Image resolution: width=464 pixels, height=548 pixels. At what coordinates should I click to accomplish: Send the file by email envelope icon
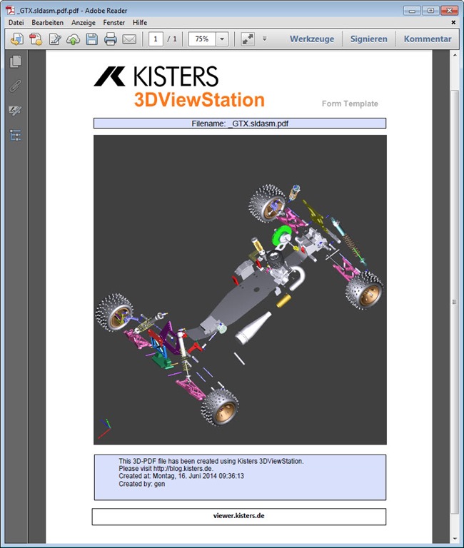(x=129, y=39)
